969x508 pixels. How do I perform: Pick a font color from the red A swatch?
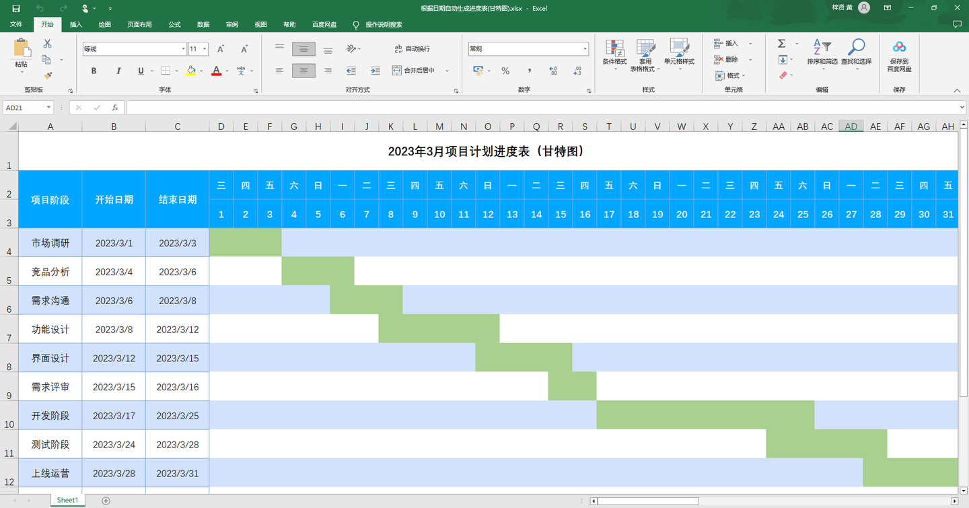[x=217, y=71]
